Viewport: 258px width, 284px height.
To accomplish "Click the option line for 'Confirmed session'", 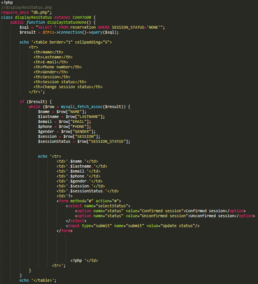I will (160, 211).
